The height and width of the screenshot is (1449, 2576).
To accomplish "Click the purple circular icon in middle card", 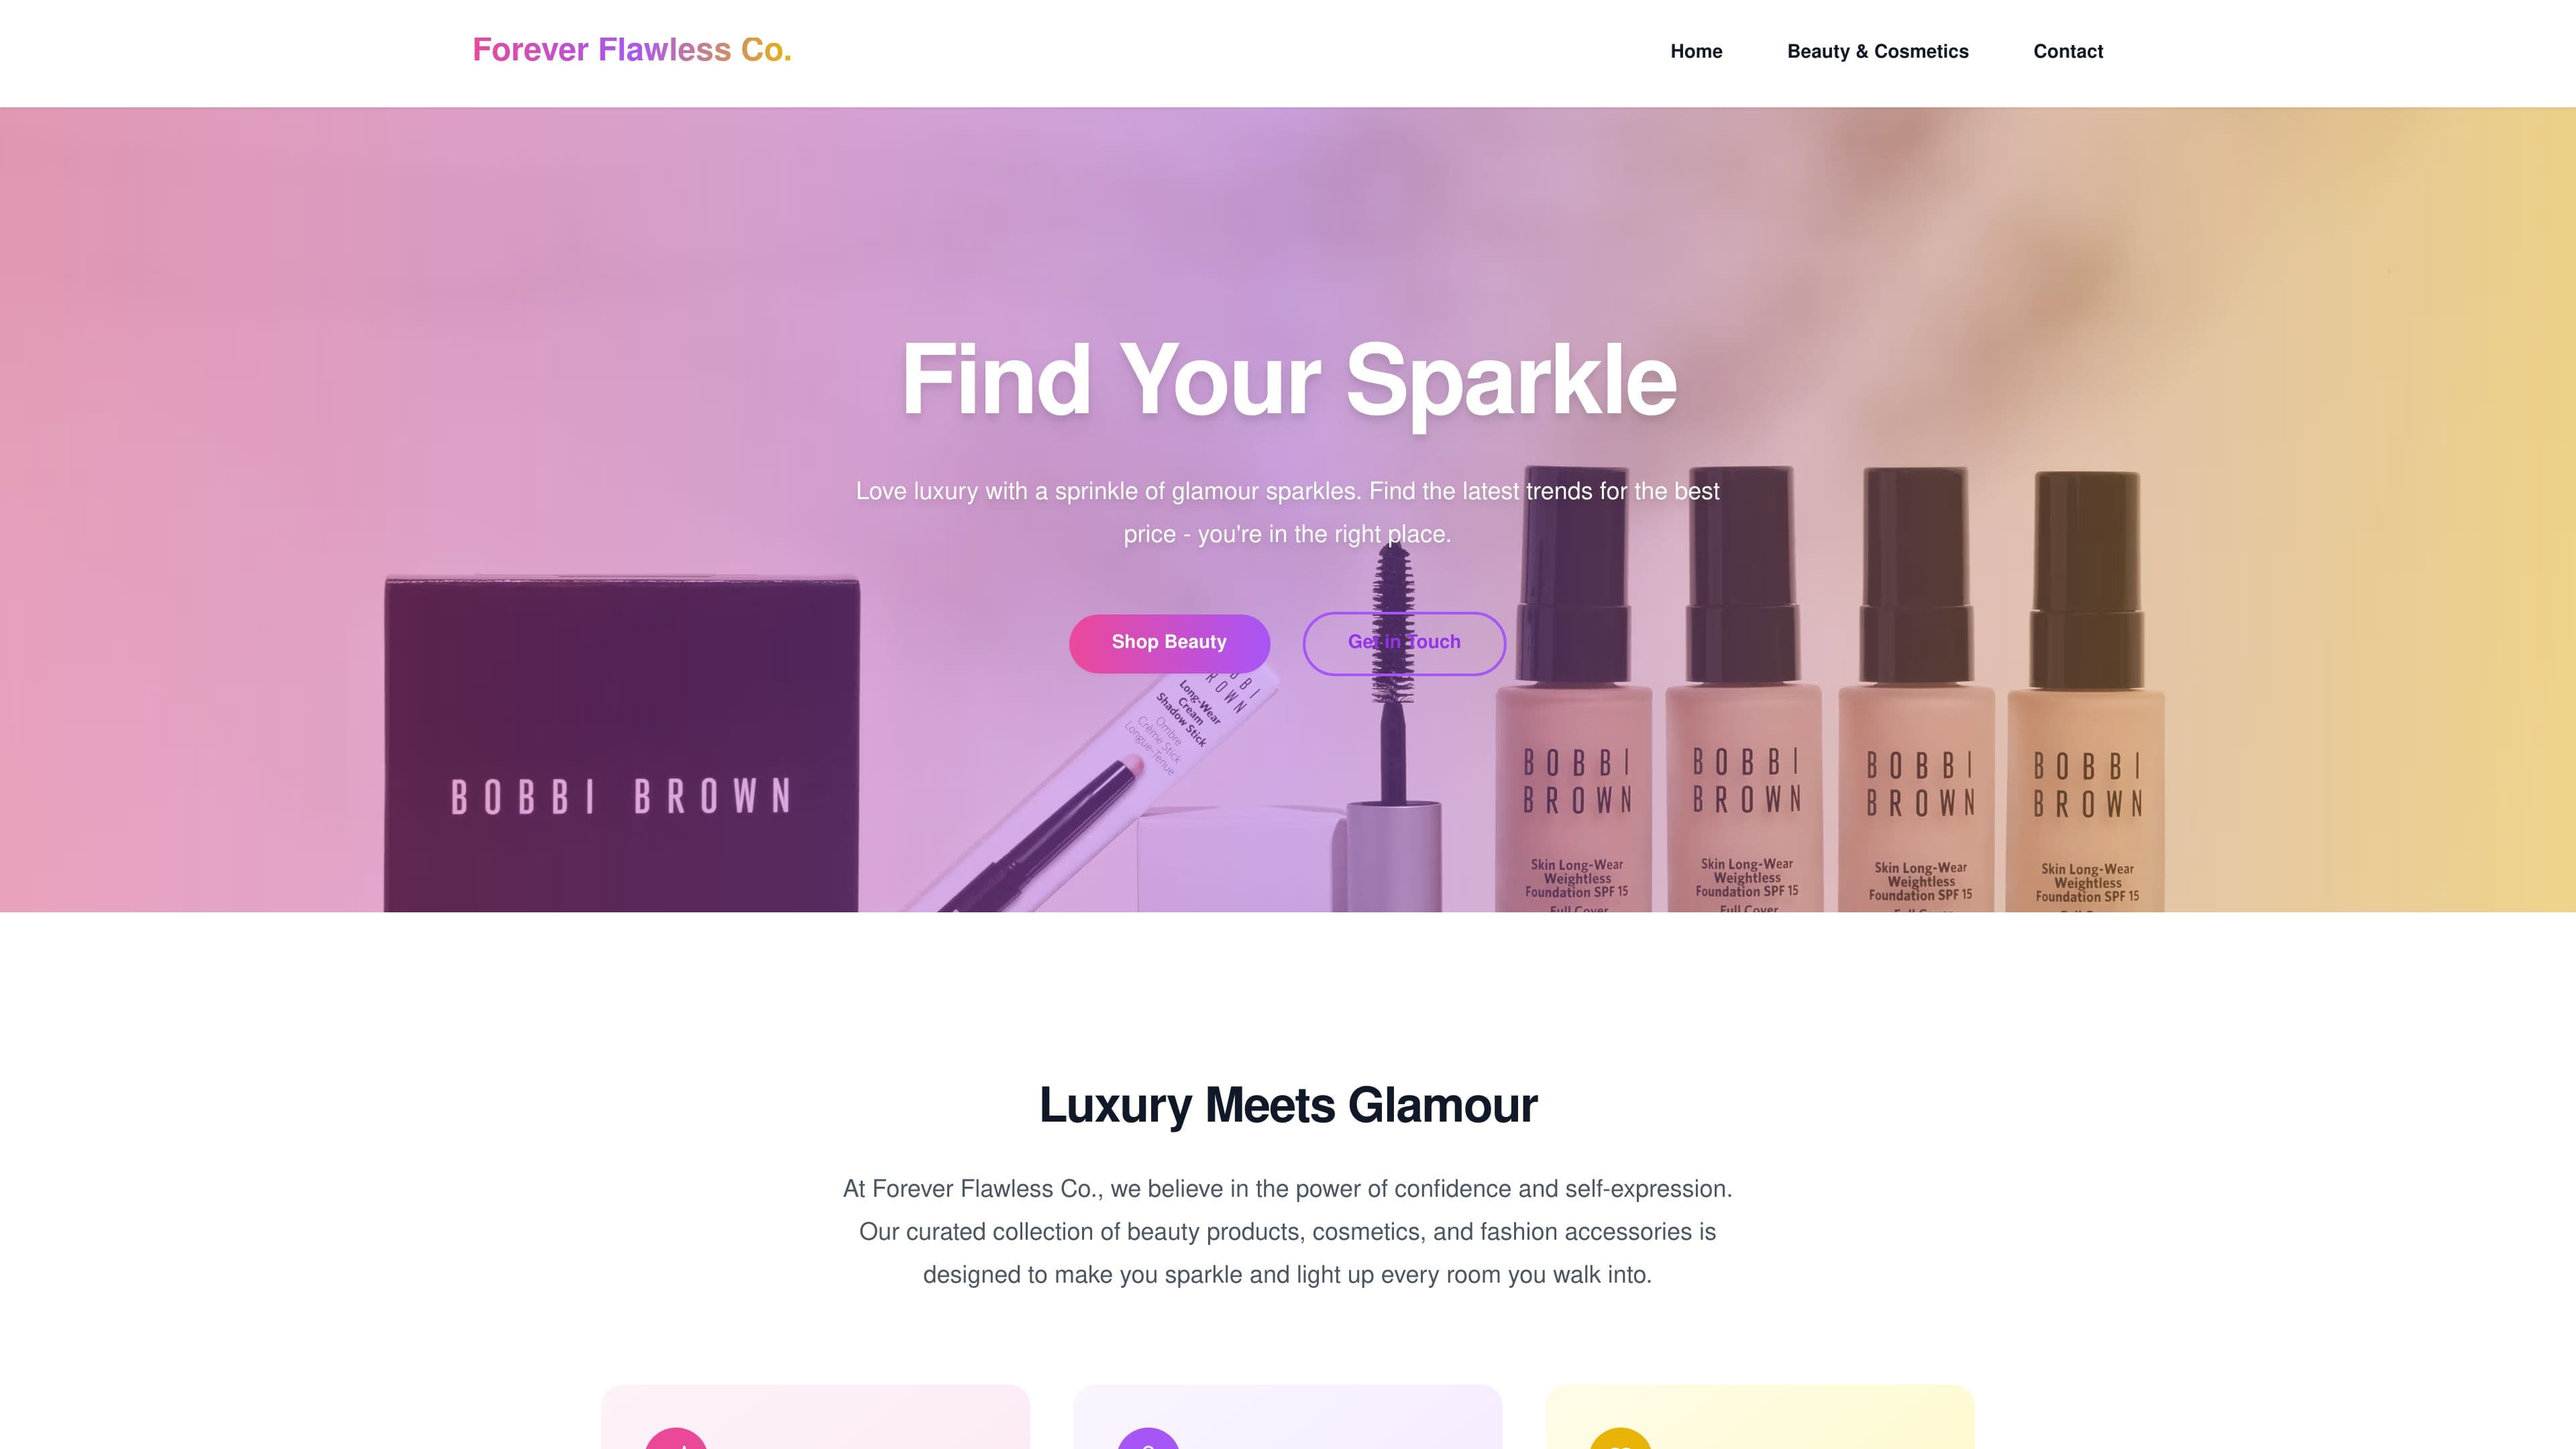I will (x=1148, y=1439).
